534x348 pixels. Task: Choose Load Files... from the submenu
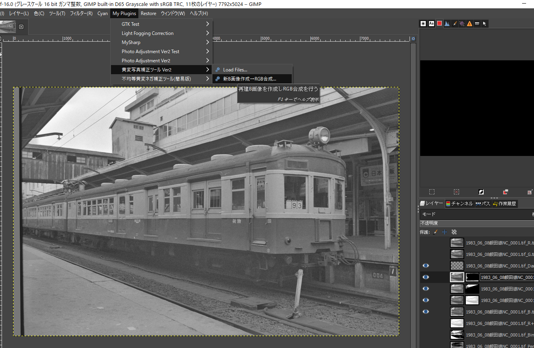coord(253,70)
